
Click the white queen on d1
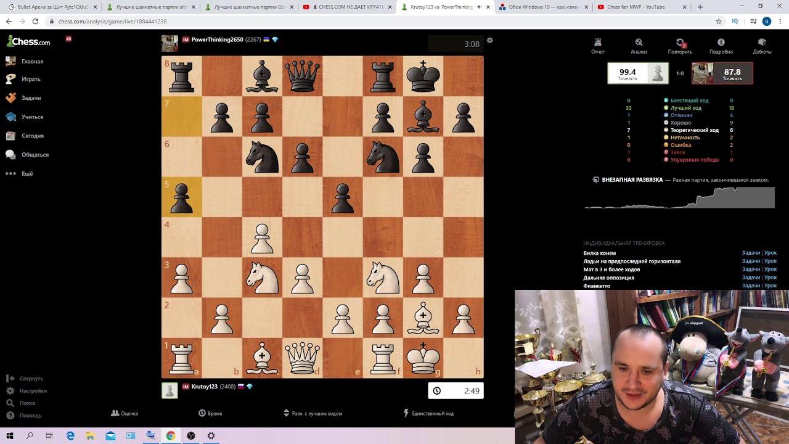302,358
